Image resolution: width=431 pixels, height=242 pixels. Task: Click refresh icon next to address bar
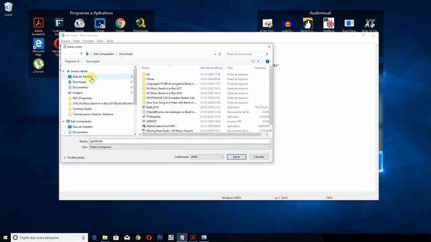[220, 54]
